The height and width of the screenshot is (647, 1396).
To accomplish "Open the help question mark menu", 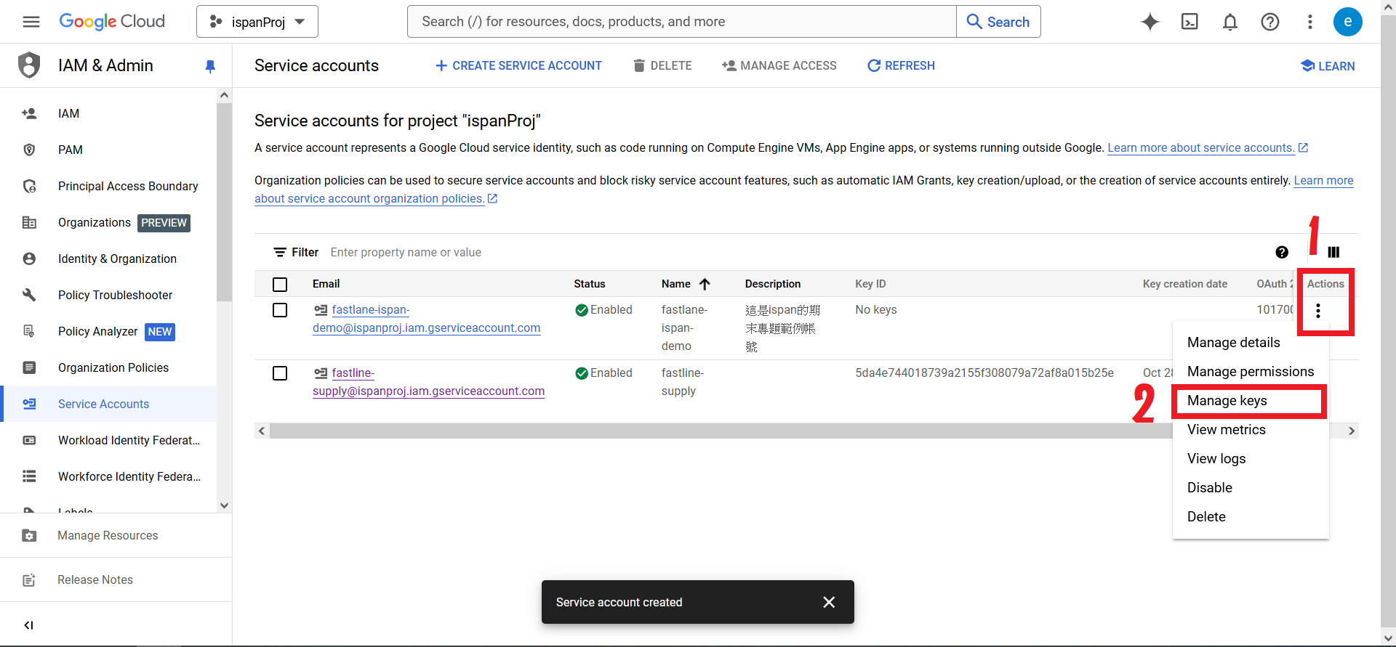I will (x=1270, y=22).
